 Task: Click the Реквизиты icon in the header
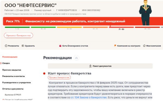6,46
